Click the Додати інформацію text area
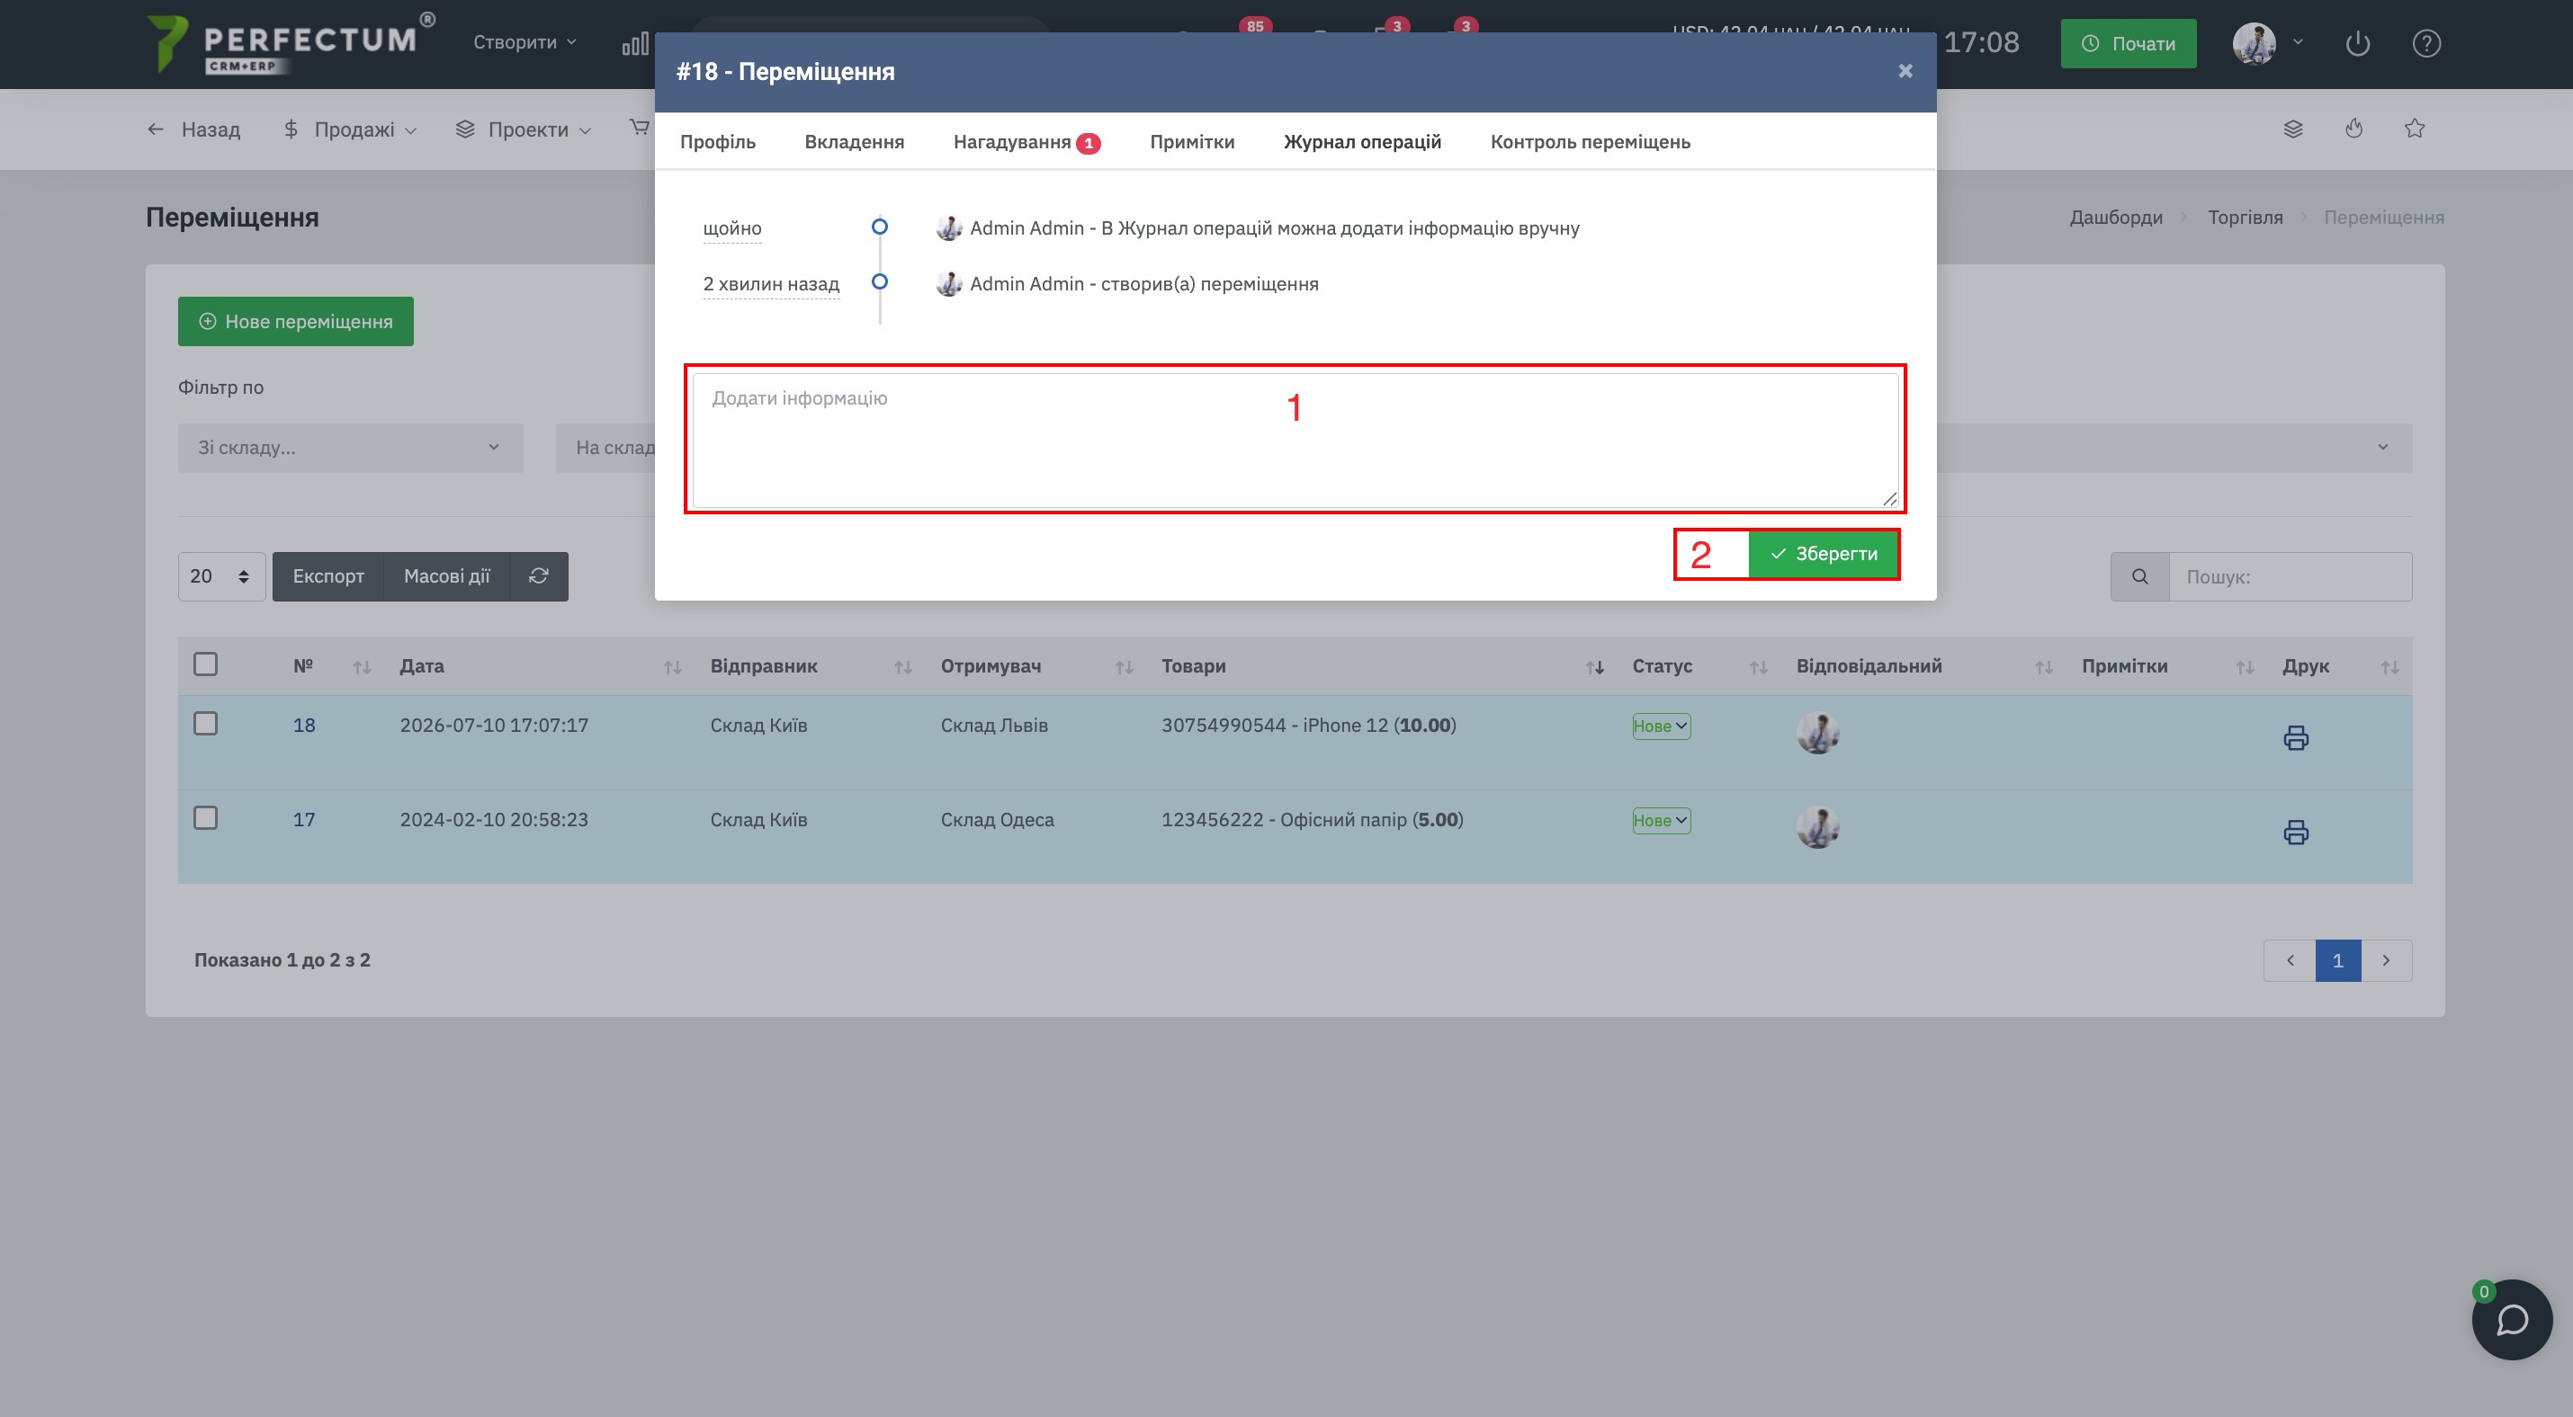 [1295, 440]
